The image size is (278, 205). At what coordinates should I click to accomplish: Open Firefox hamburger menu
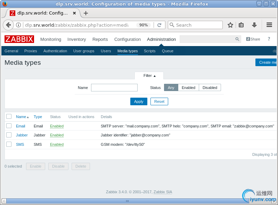pyautogui.click(x=269, y=25)
